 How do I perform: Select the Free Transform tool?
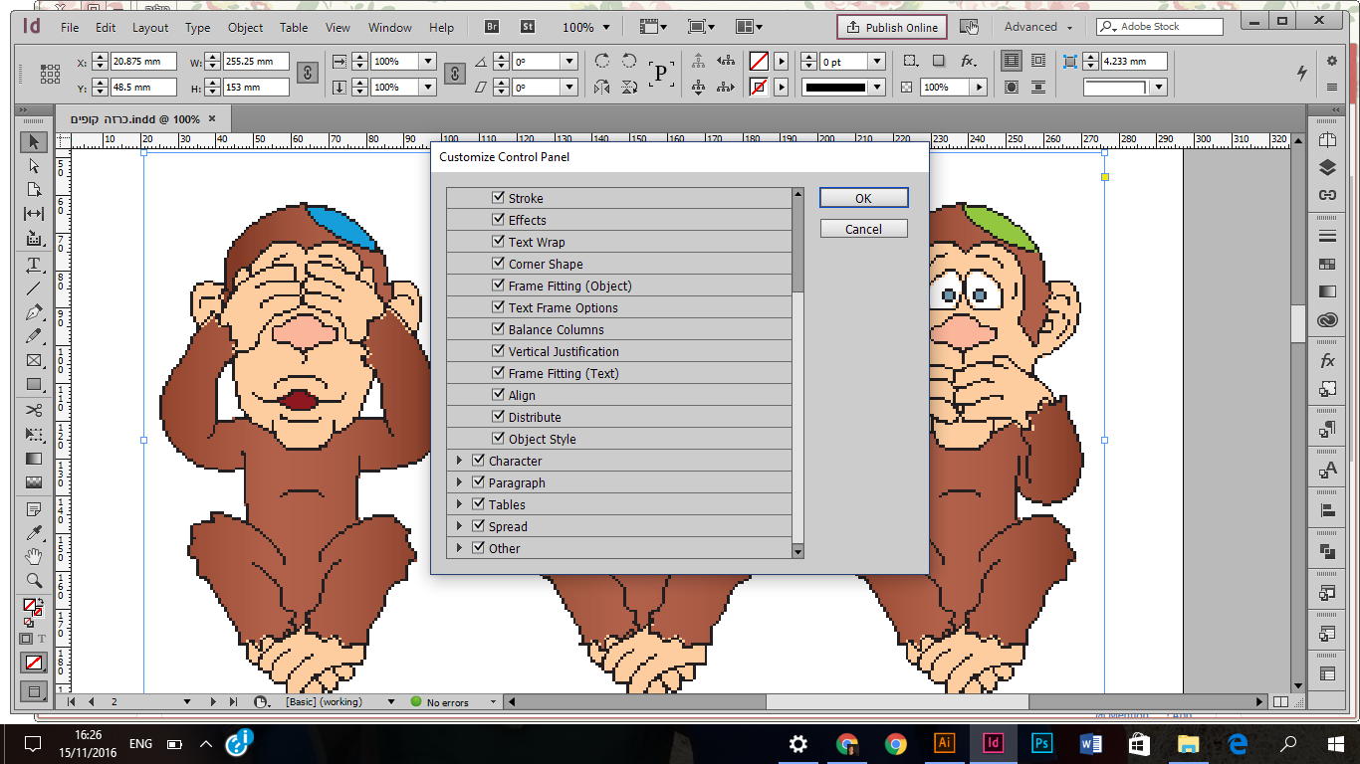coord(34,435)
